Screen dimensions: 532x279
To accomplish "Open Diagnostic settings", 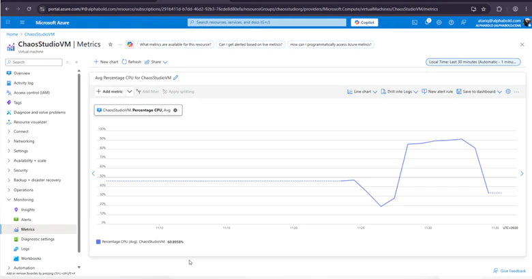I will pyautogui.click(x=38, y=239).
